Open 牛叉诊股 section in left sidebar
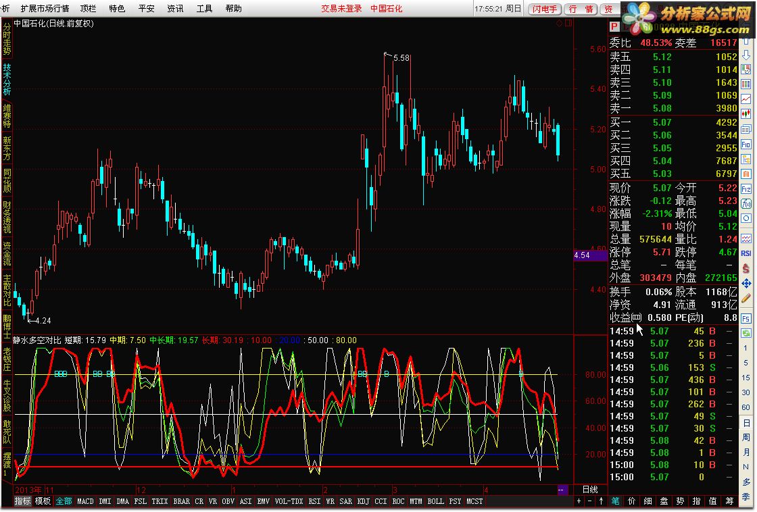 [x=7, y=395]
